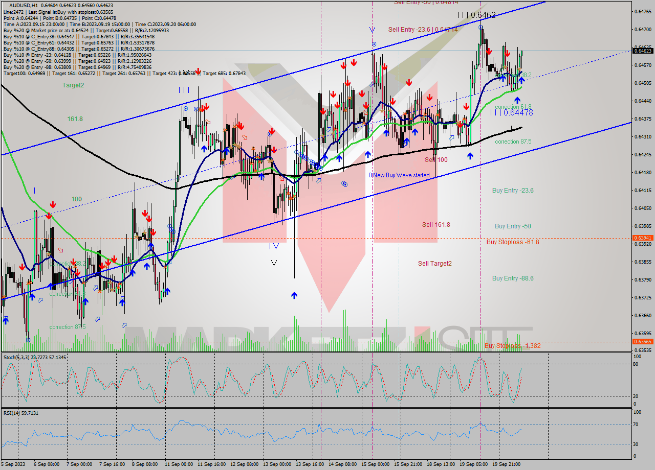Click the 'Line:2472 | Last Signal is:Buy' line
The image size is (655, 470).
point(58,12)
